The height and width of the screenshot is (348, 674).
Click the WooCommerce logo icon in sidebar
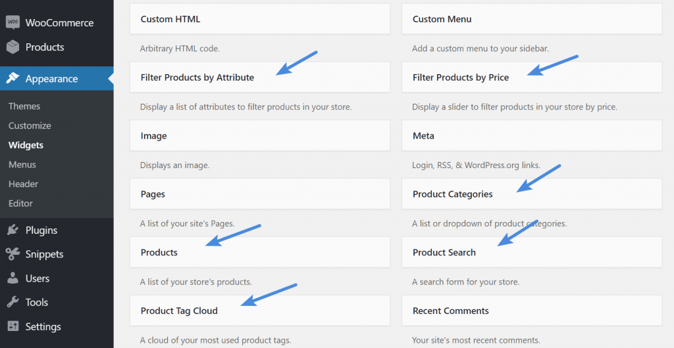(x=13, y=23)
